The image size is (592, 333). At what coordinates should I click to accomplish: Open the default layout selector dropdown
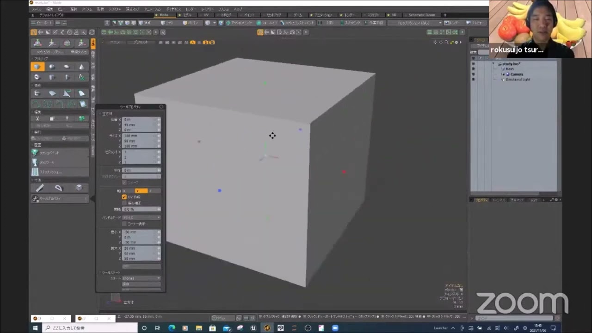(x=52, y=15)
